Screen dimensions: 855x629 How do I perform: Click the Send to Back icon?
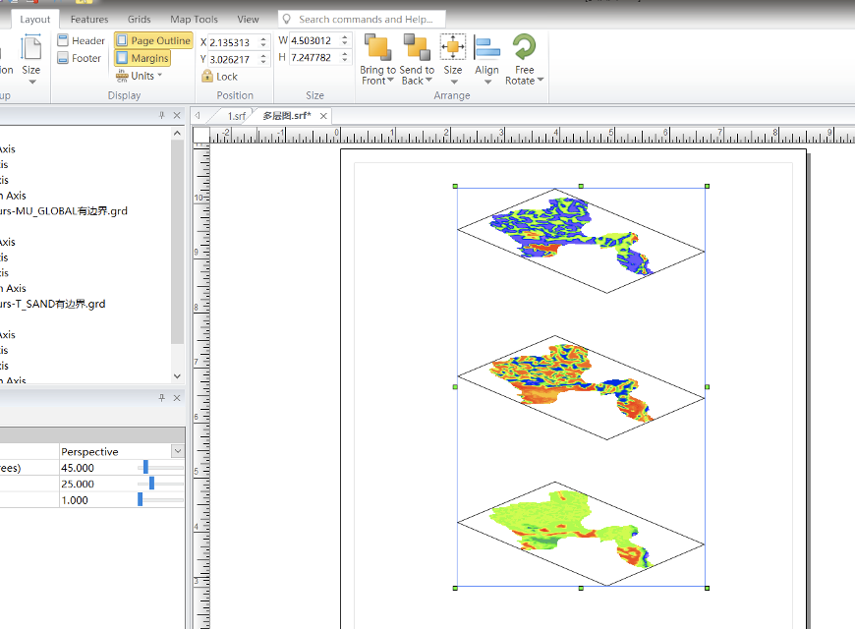click(x=417, y=48)
